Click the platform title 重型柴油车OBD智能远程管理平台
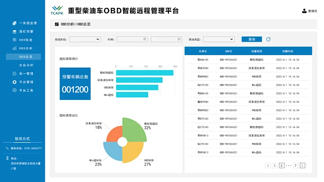324x182 pixels. [124, 11]
